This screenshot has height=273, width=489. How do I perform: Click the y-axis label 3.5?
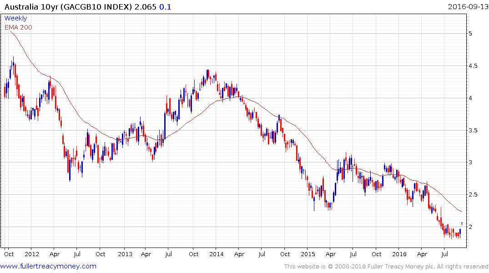coord(473,131)
